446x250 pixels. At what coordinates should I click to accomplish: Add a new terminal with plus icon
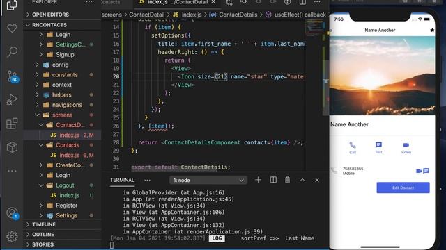[x=258, y=180]
